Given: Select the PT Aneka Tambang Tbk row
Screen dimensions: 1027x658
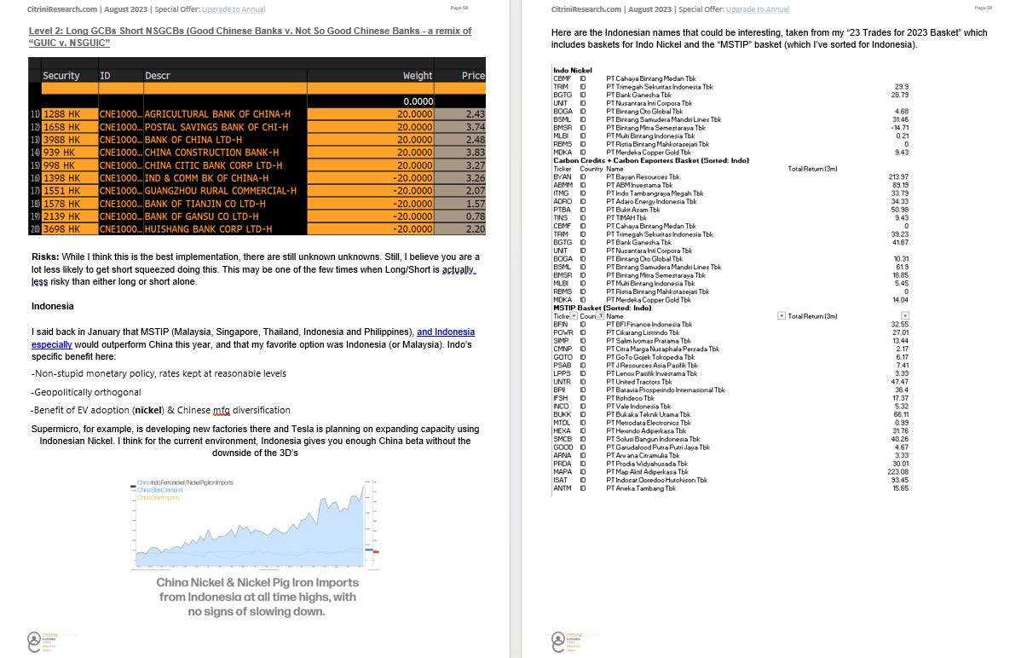Looking at the screenshot, I should tap(731, 488).
